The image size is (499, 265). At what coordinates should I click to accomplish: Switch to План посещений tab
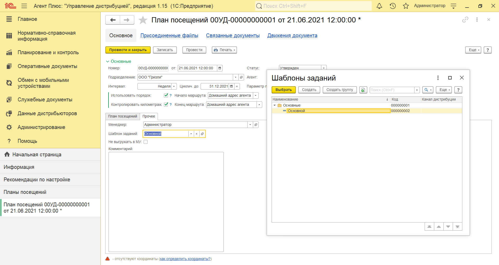pyautogui.click(x=123, y=116)
